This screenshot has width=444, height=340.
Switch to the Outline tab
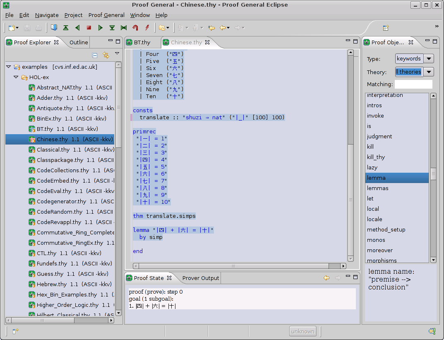click(79, 42)
